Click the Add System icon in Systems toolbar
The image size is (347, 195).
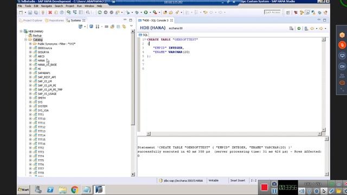pyautogui.click(x=80, y=27)
